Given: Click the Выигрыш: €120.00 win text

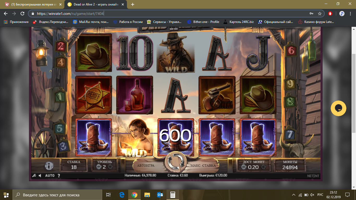Looking at the screenshot, I should point(213,175).
